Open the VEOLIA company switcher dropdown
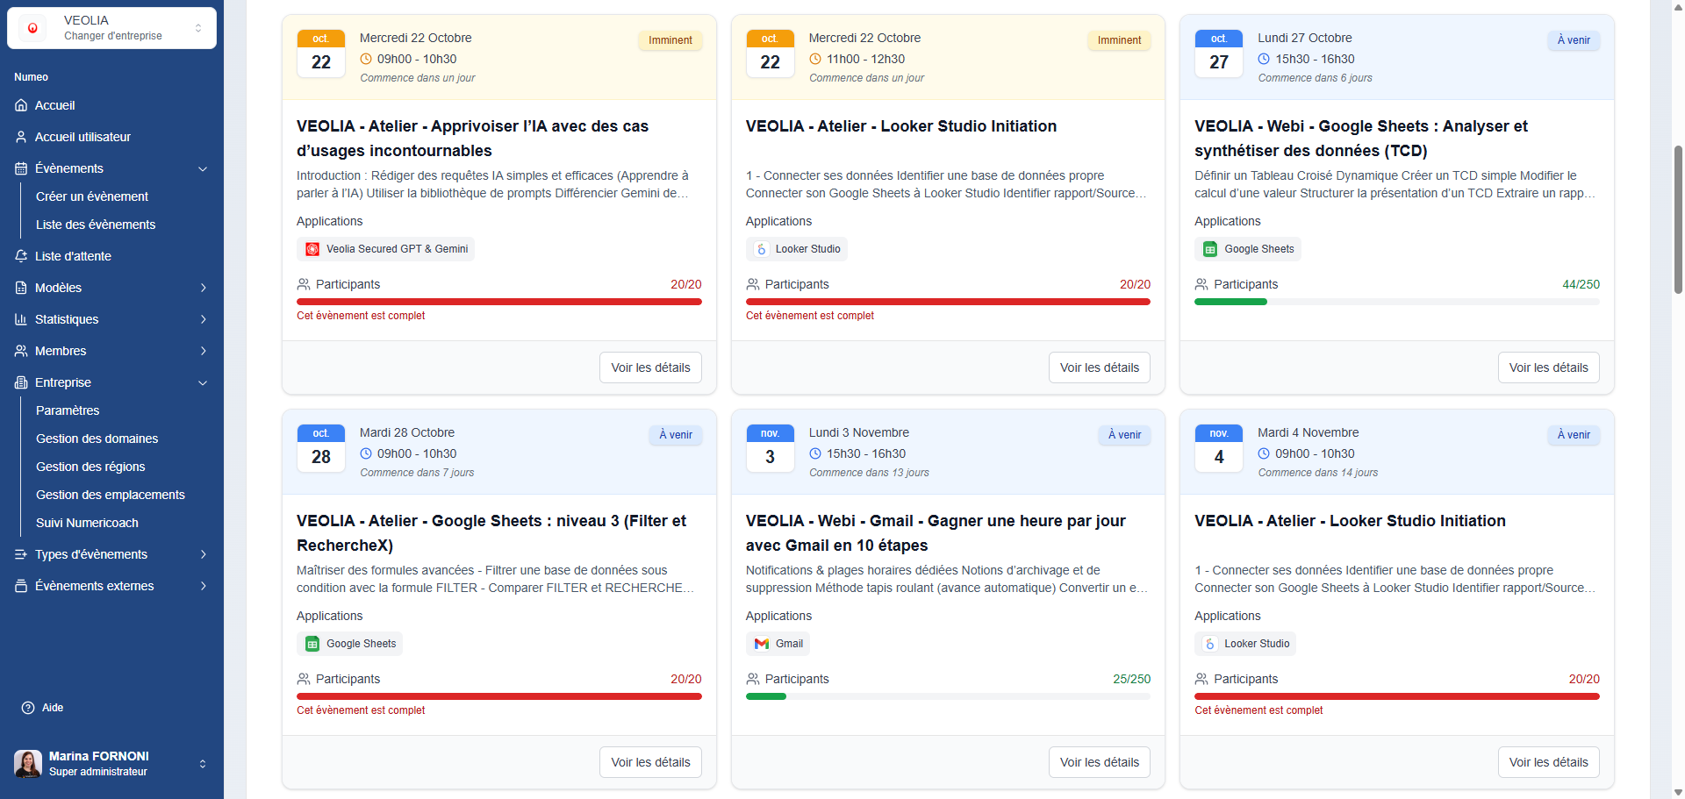1685x799 pixels. [x=111, y=28]
